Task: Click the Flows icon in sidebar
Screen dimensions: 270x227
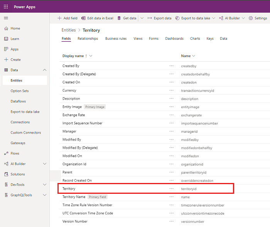Action: (6, 154)
